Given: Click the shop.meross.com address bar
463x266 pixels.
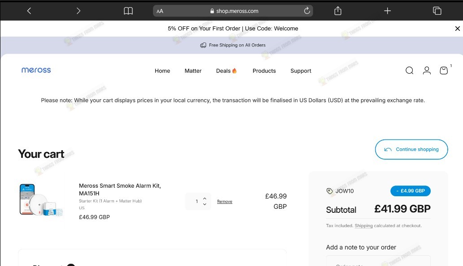Looking at the screenshot, I should (233, 11).
